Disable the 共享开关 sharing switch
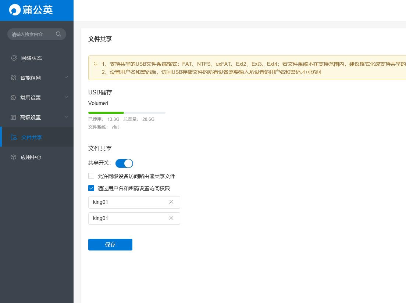 pos(124,163)
